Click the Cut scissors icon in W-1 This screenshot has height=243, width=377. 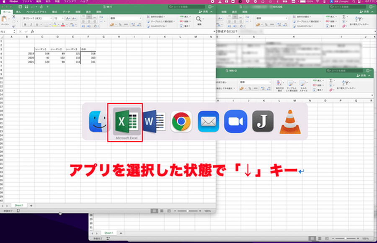coord(14,17)
